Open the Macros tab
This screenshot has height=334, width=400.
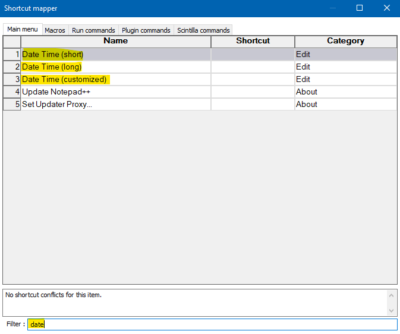[55, 30]
